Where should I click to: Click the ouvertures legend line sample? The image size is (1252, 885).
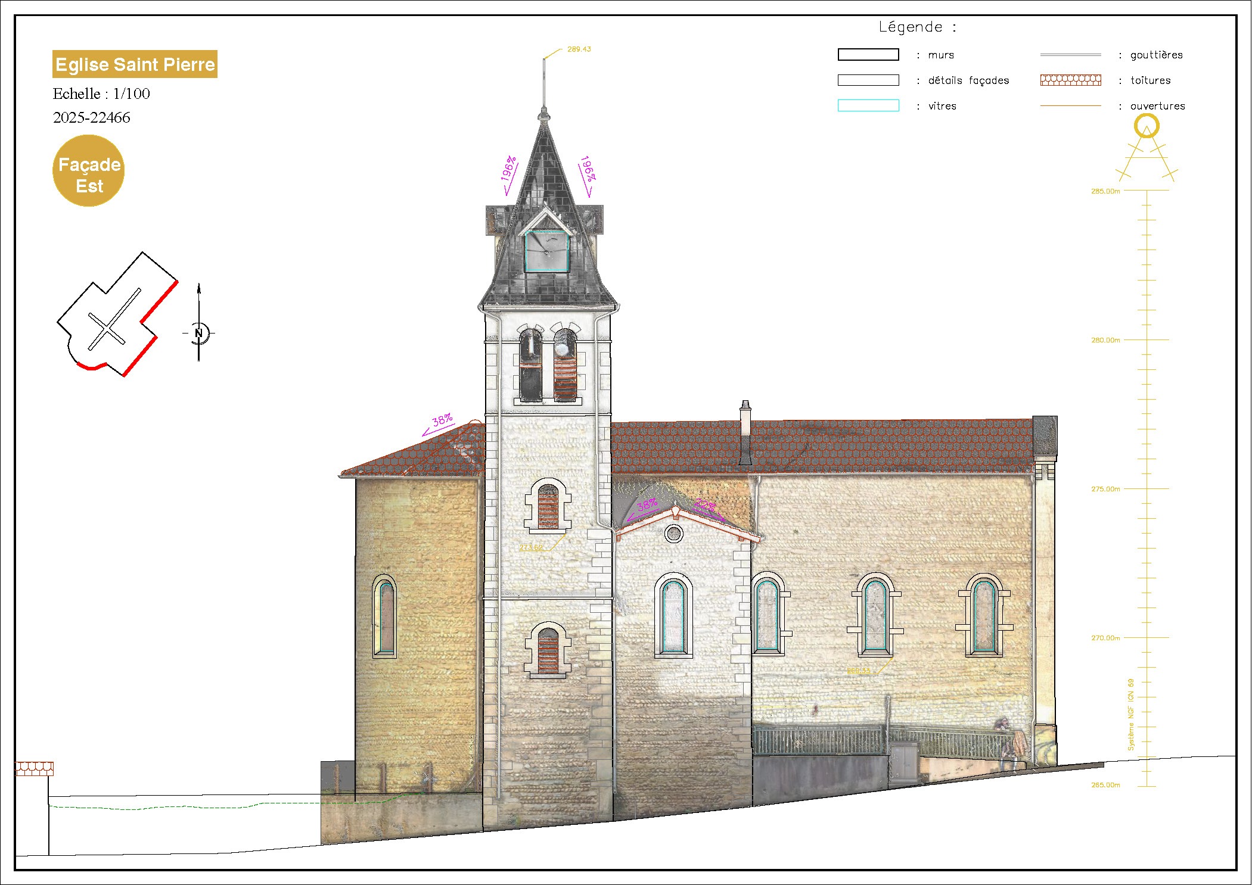1070,106
